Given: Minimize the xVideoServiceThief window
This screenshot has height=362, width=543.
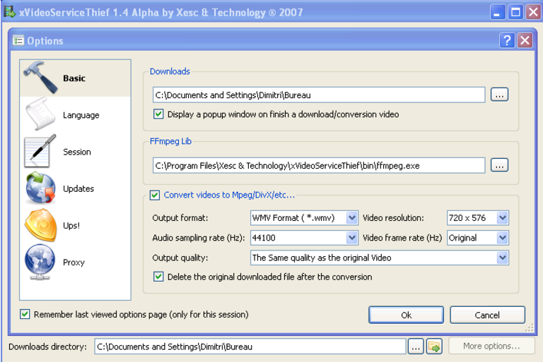Looking at the screenshot, I should (x=497, y=13).
